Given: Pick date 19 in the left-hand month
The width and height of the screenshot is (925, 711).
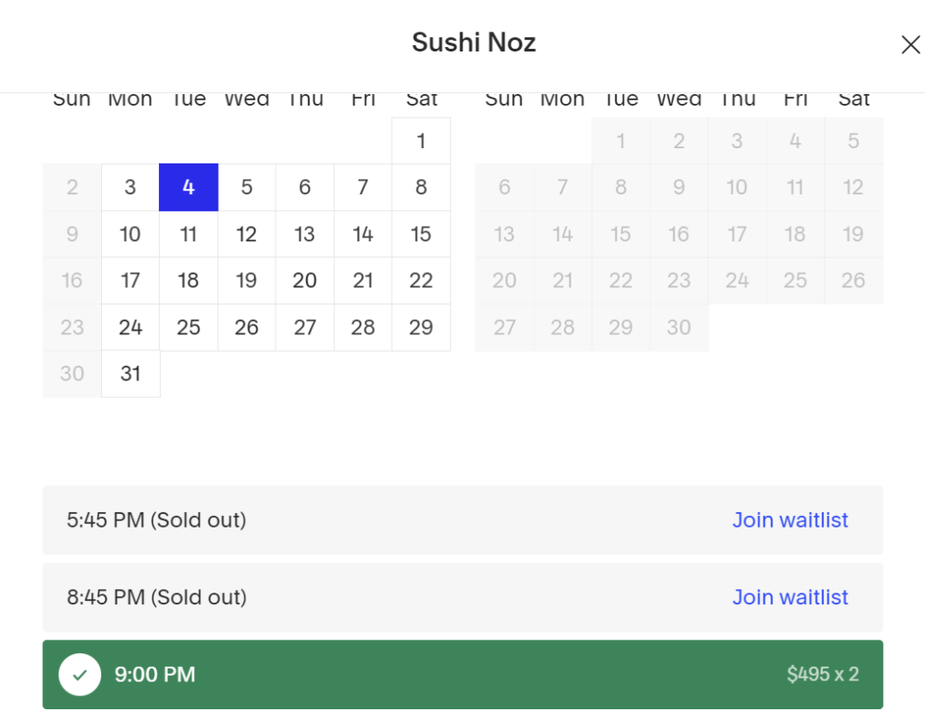Looking at the screenshot, I should click(x=247, y=280).
